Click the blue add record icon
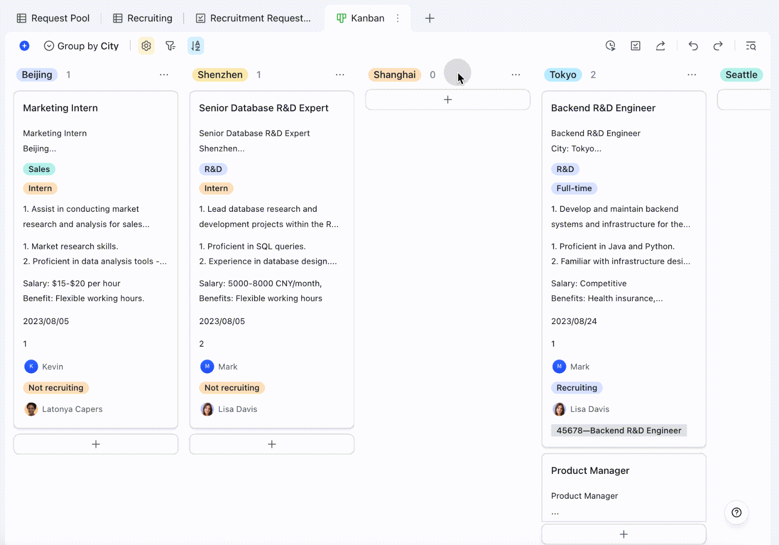This screenshot has width=779, height=545. pyautogui.click(x=24, y=46)
